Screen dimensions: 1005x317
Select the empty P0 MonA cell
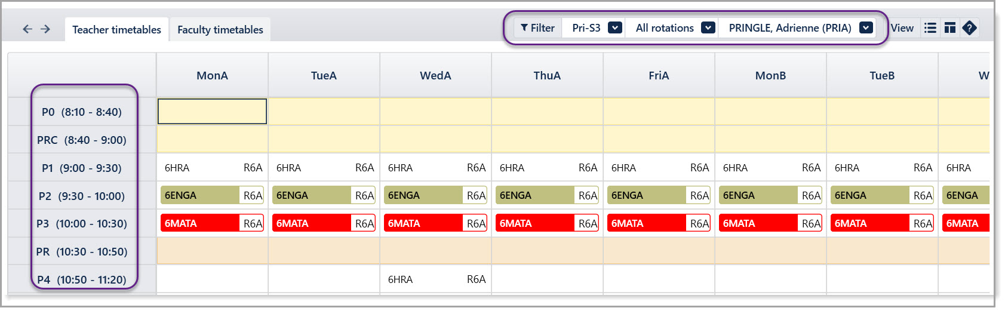tap(212, 112)
